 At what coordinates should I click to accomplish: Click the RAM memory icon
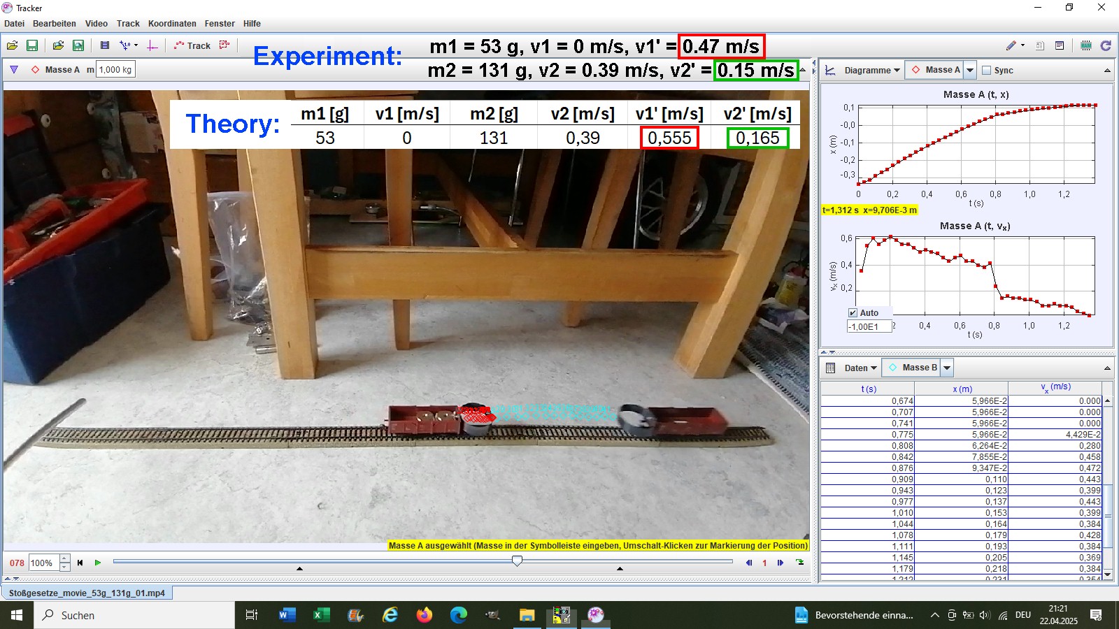point(1086,45)
